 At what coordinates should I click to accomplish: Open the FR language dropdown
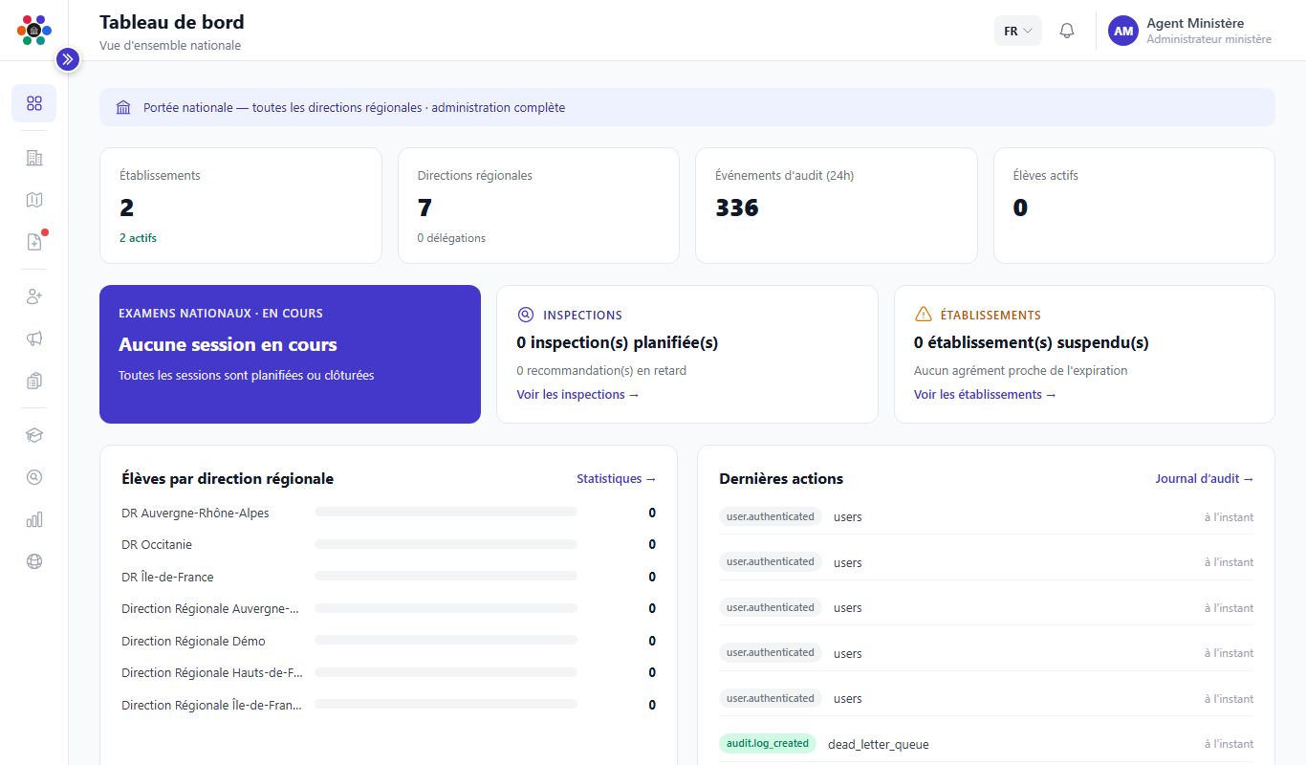click(x=1018, y=31)
